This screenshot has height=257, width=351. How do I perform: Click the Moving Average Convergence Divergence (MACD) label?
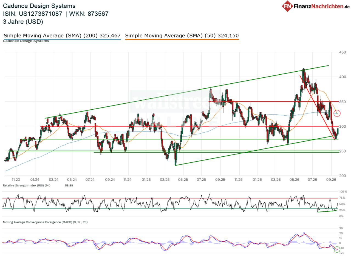[45, 222]
